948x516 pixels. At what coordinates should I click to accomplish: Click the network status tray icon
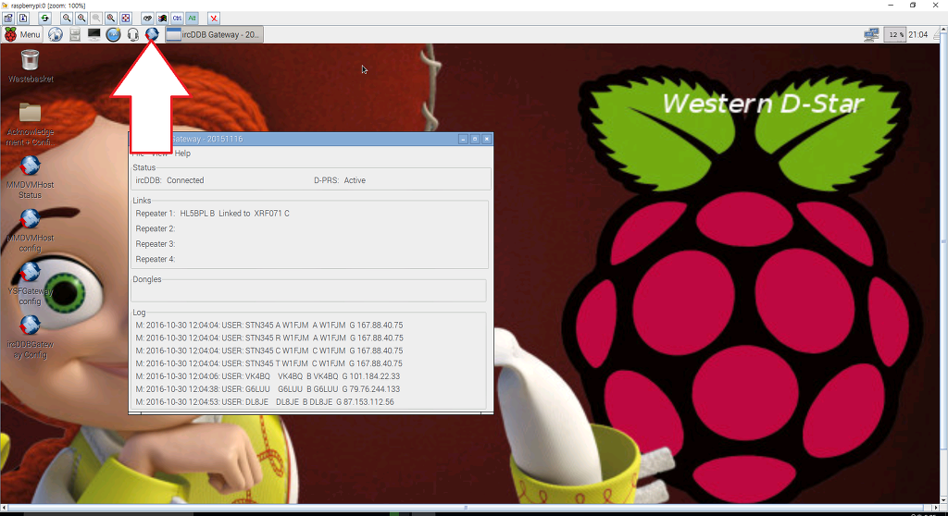tap(871, 34)
